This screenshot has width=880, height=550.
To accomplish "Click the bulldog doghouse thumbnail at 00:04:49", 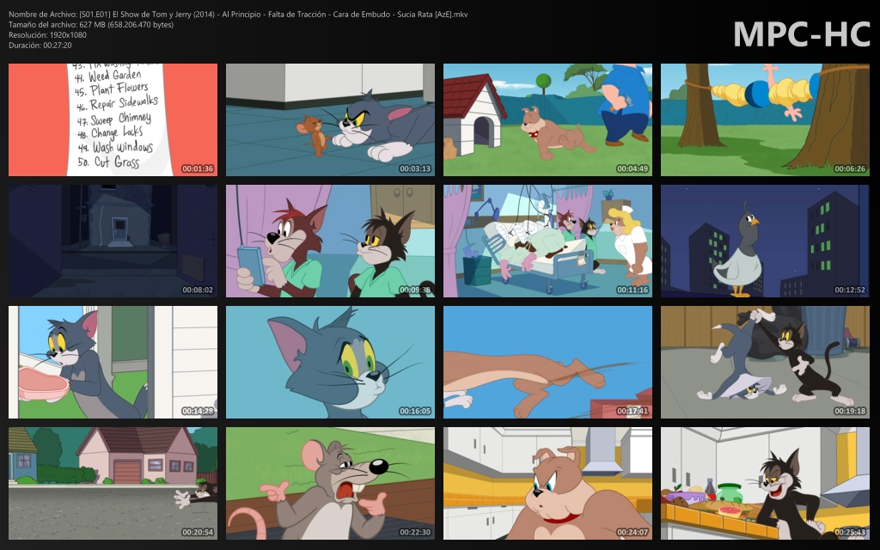I will [547, 119].
